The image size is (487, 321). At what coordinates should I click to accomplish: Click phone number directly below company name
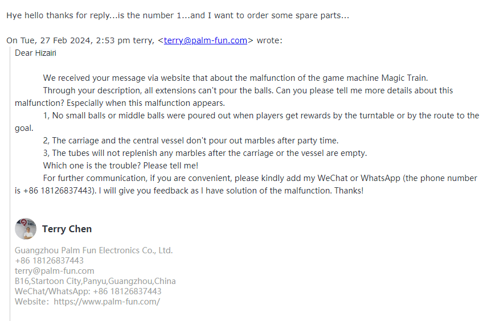click(49, 261)
